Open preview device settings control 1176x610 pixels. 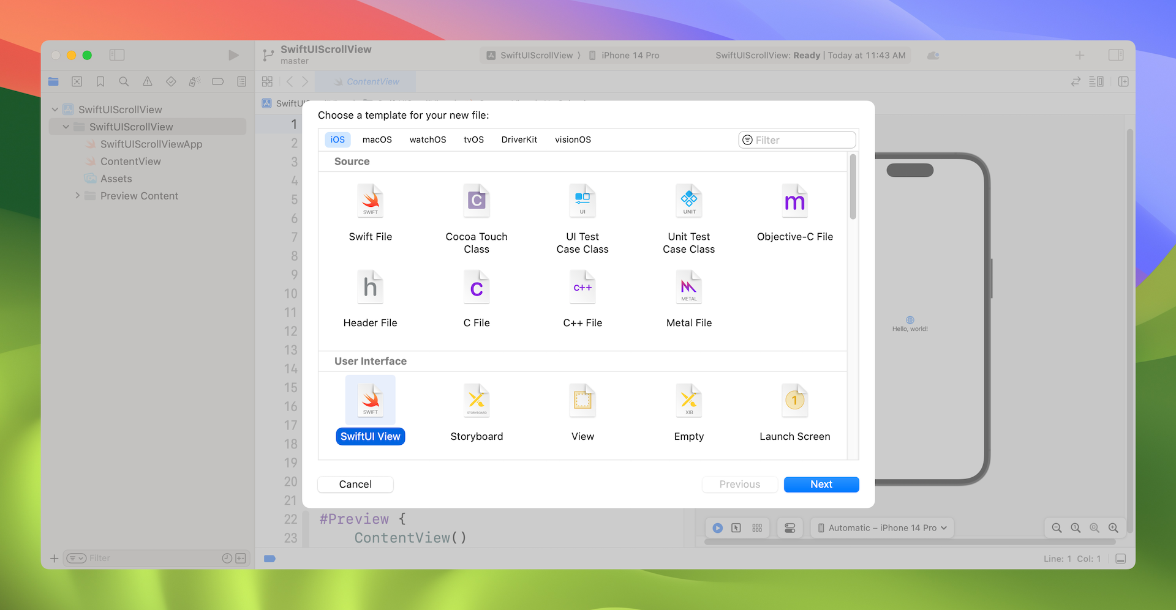click(790, 528)
